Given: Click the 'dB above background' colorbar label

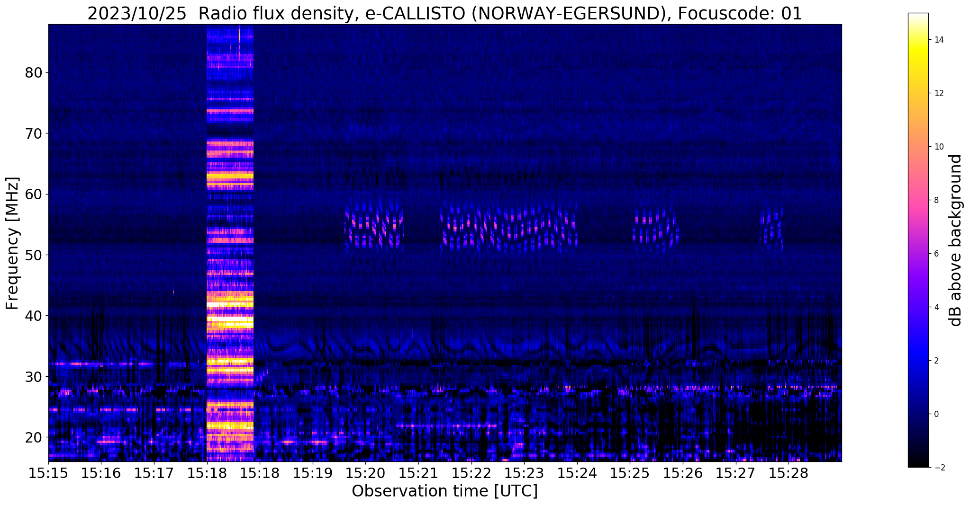Looking at the screenshot, I should click(956, 240).
